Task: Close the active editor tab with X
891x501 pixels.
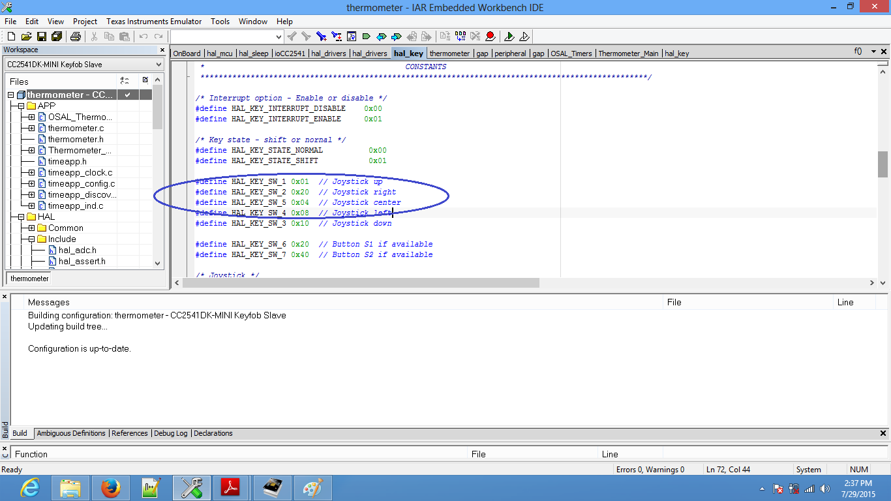Action: [884, 52]
